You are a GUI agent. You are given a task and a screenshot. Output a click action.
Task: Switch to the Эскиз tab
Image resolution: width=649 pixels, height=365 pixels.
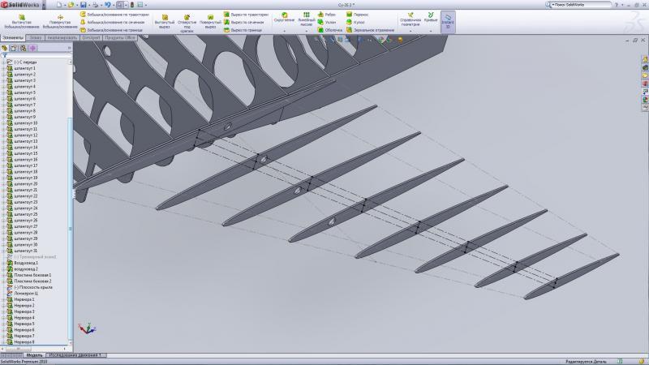[35, 37]
